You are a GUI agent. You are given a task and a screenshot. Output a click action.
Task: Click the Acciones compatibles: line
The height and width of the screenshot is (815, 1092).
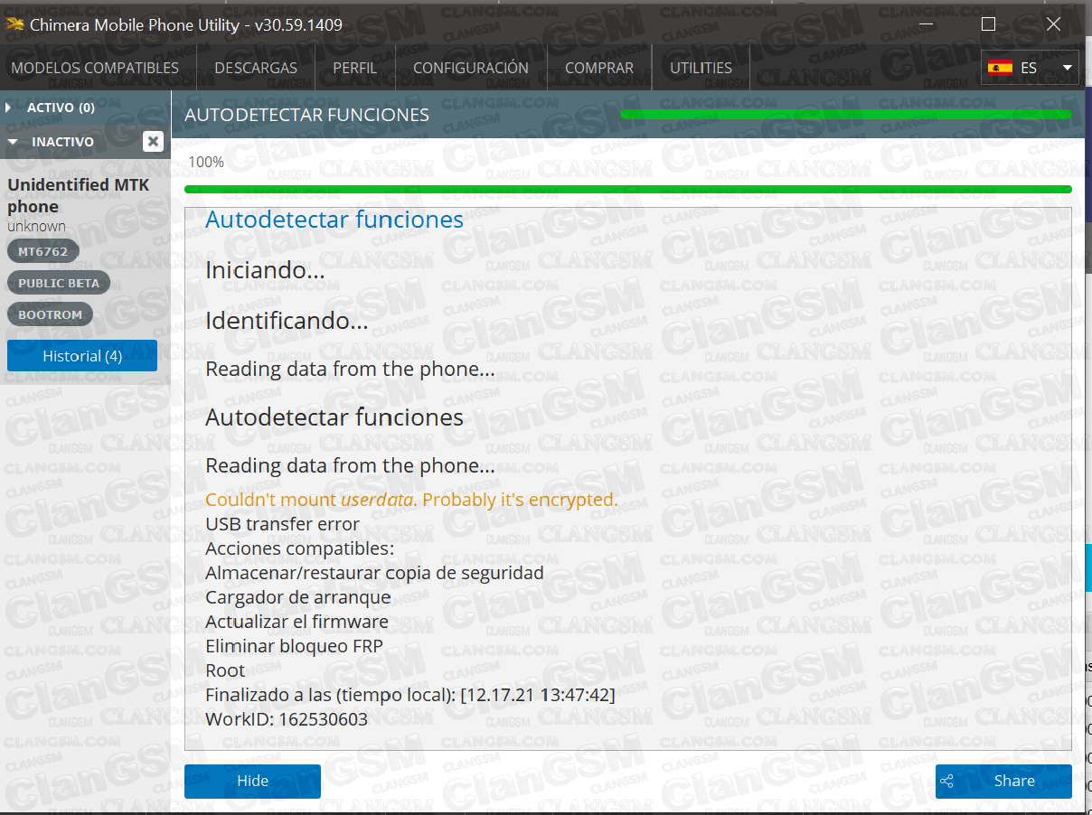[299, 548]
